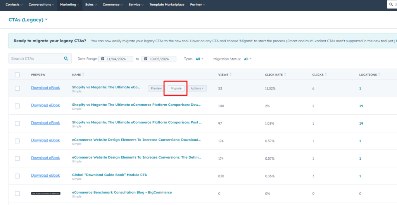This screenshot has width=397, height=205.
Task: Check the box for the 11.32% click rate row
Action: (17, 88)
